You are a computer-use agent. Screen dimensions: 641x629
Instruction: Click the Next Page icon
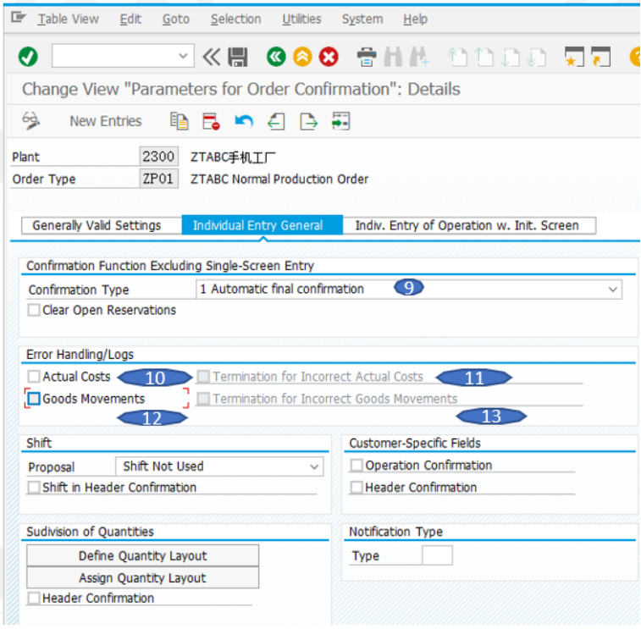(511, 57)
